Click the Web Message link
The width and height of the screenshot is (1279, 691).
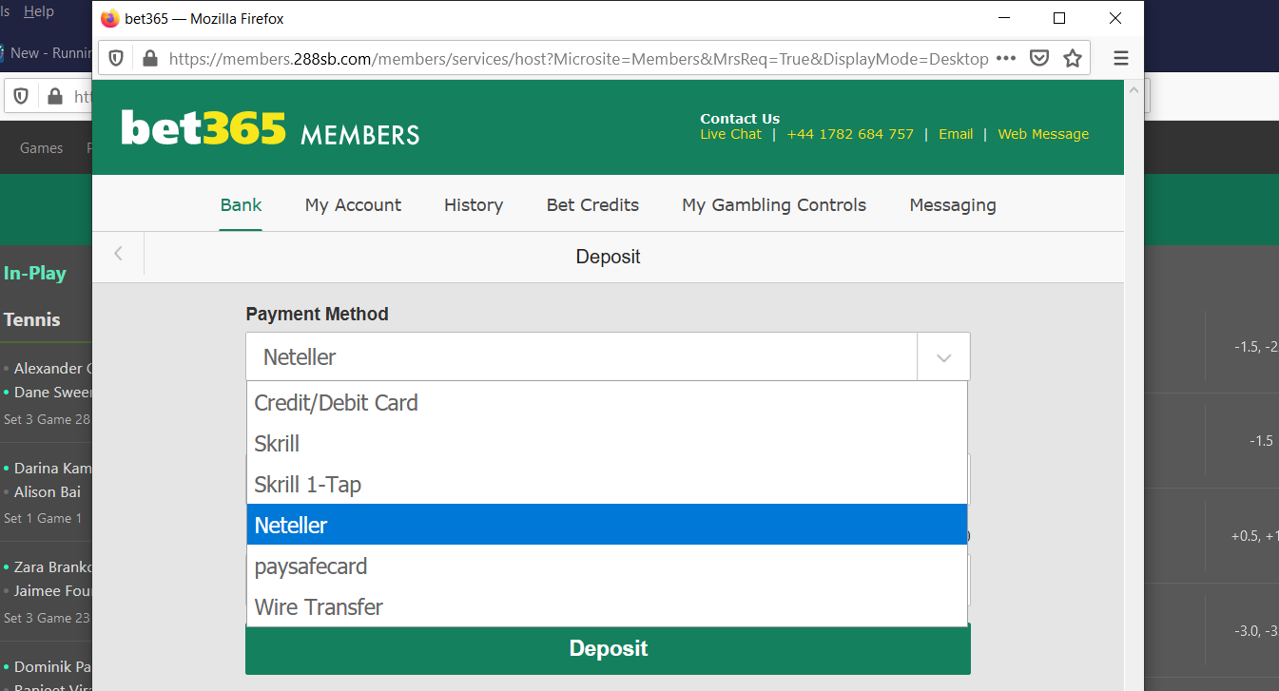[x=1043, y=135]
